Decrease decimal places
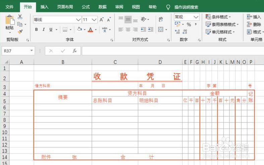Screen dimensions: 264x165 [185, 31]
